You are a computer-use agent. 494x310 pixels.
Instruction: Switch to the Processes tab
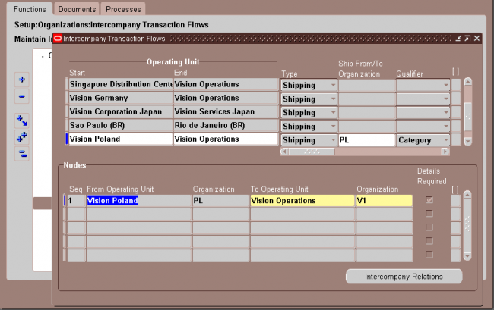click(x=123, y=9)
